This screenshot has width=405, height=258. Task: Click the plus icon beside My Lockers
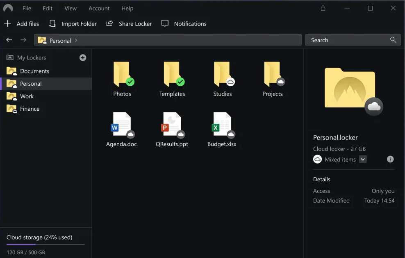click(x=83, y=58)
